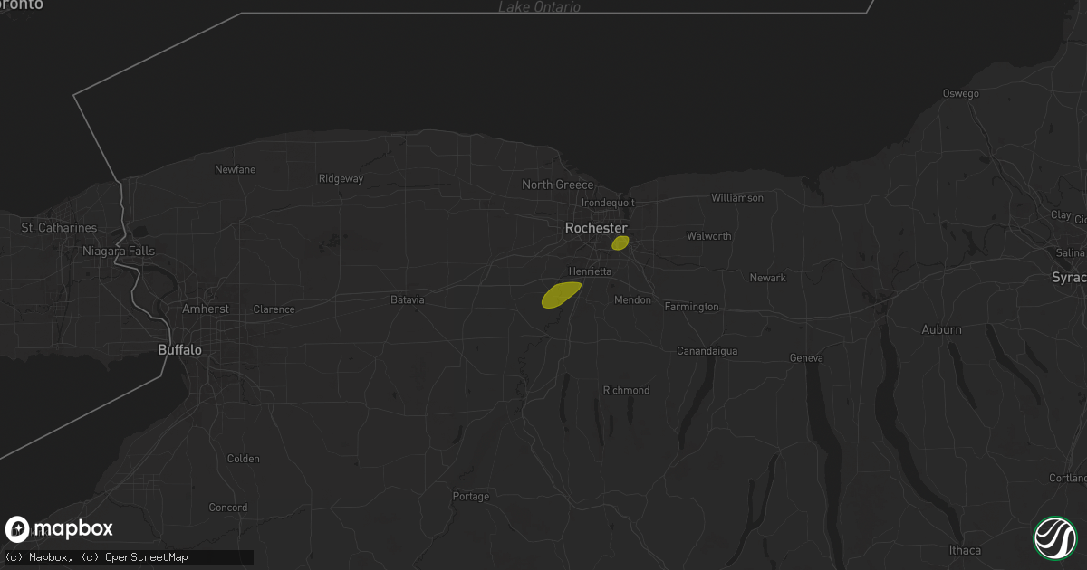The width and height of the screenshot is (1087, 570).
Task: Click the Farmington town label
Action: (x=691, y=307)
